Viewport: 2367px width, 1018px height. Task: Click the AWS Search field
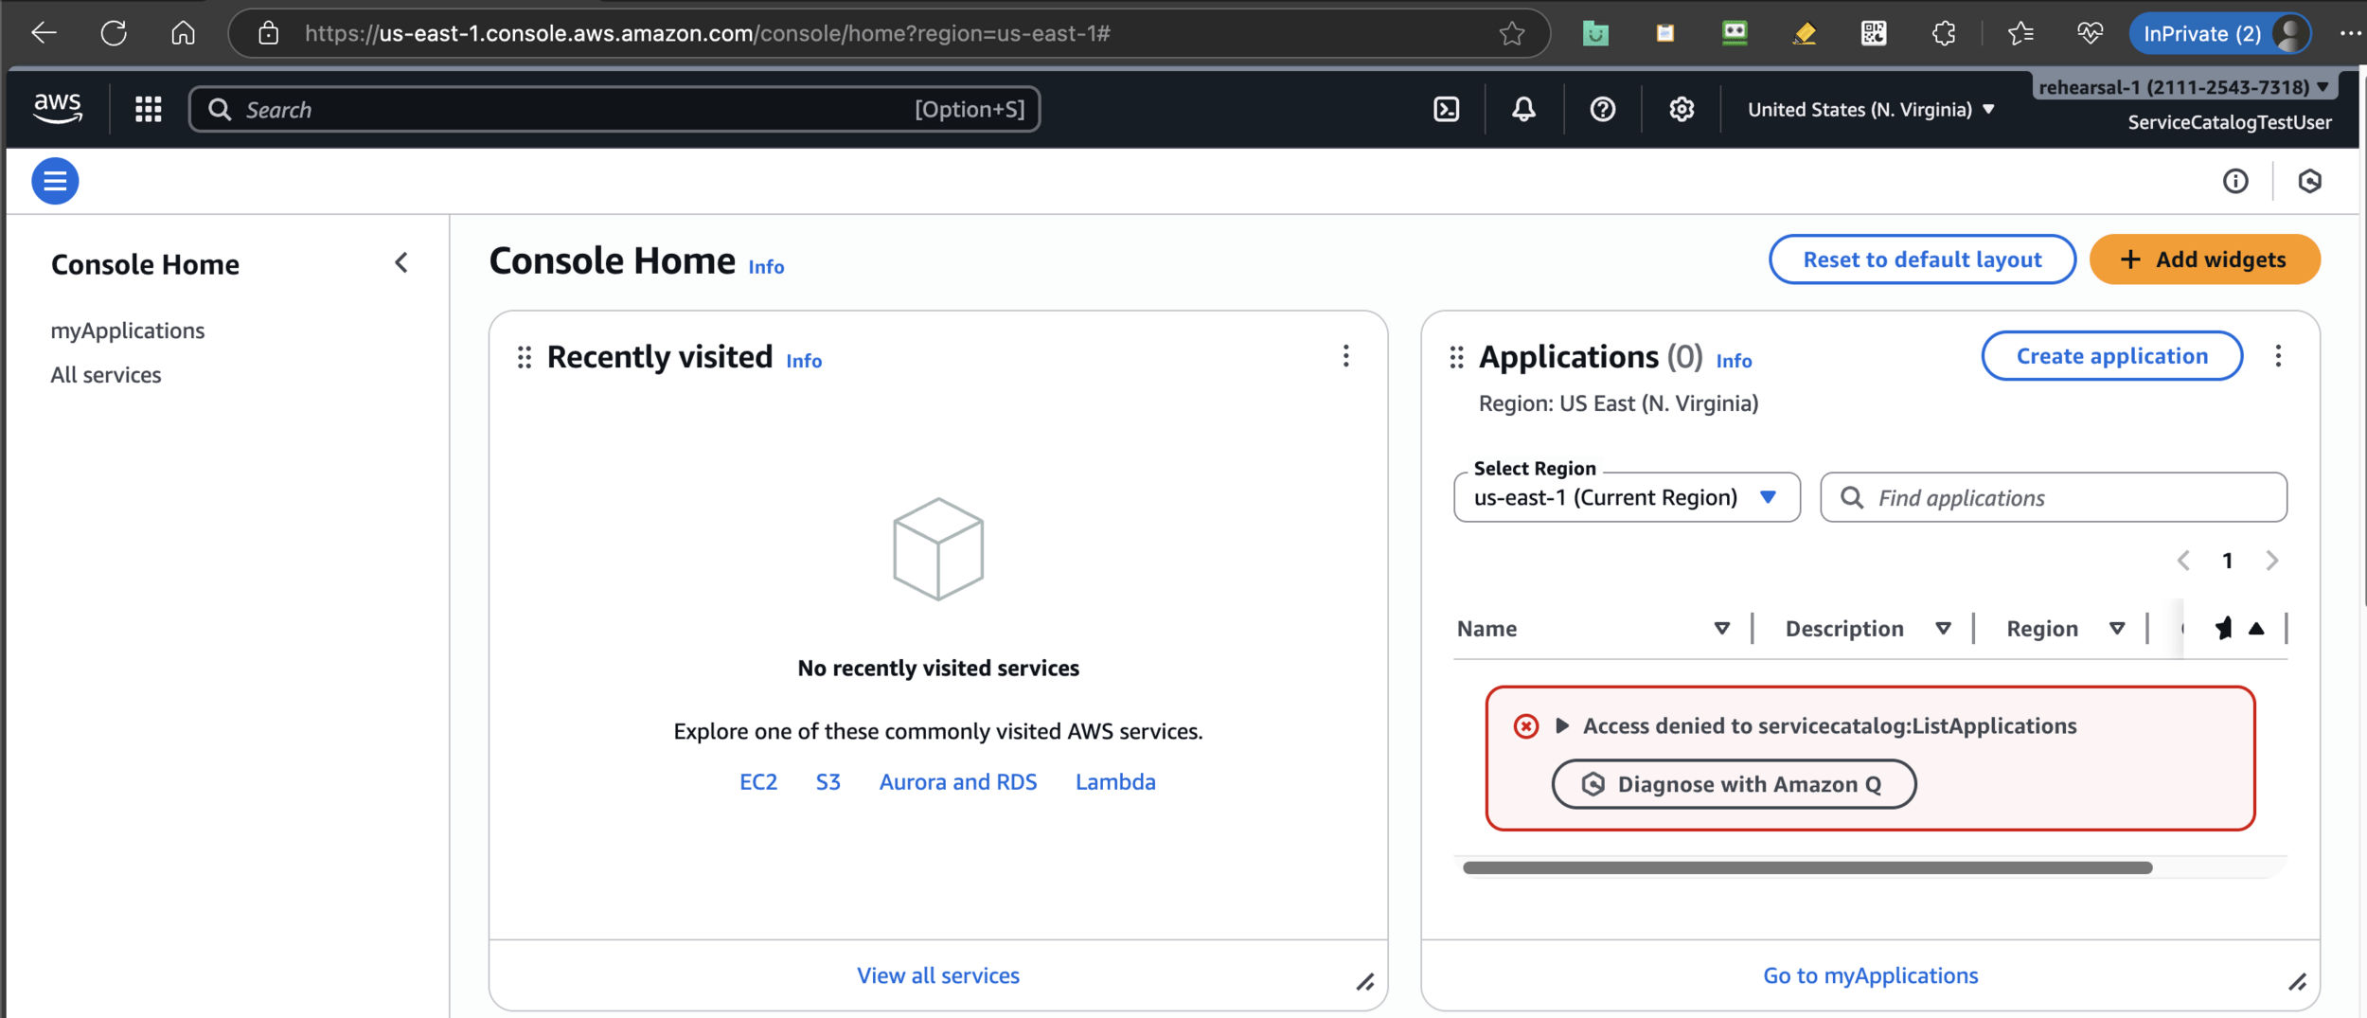click(x=614, y=109)
